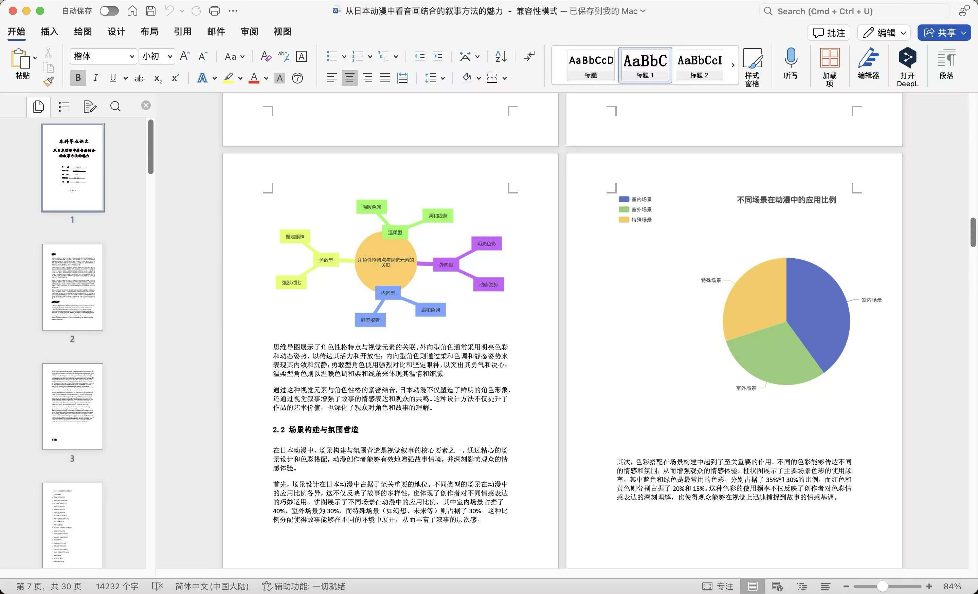Click the search icon in navigation pane
Screen dimensions: 978x594
click(115, 106)
